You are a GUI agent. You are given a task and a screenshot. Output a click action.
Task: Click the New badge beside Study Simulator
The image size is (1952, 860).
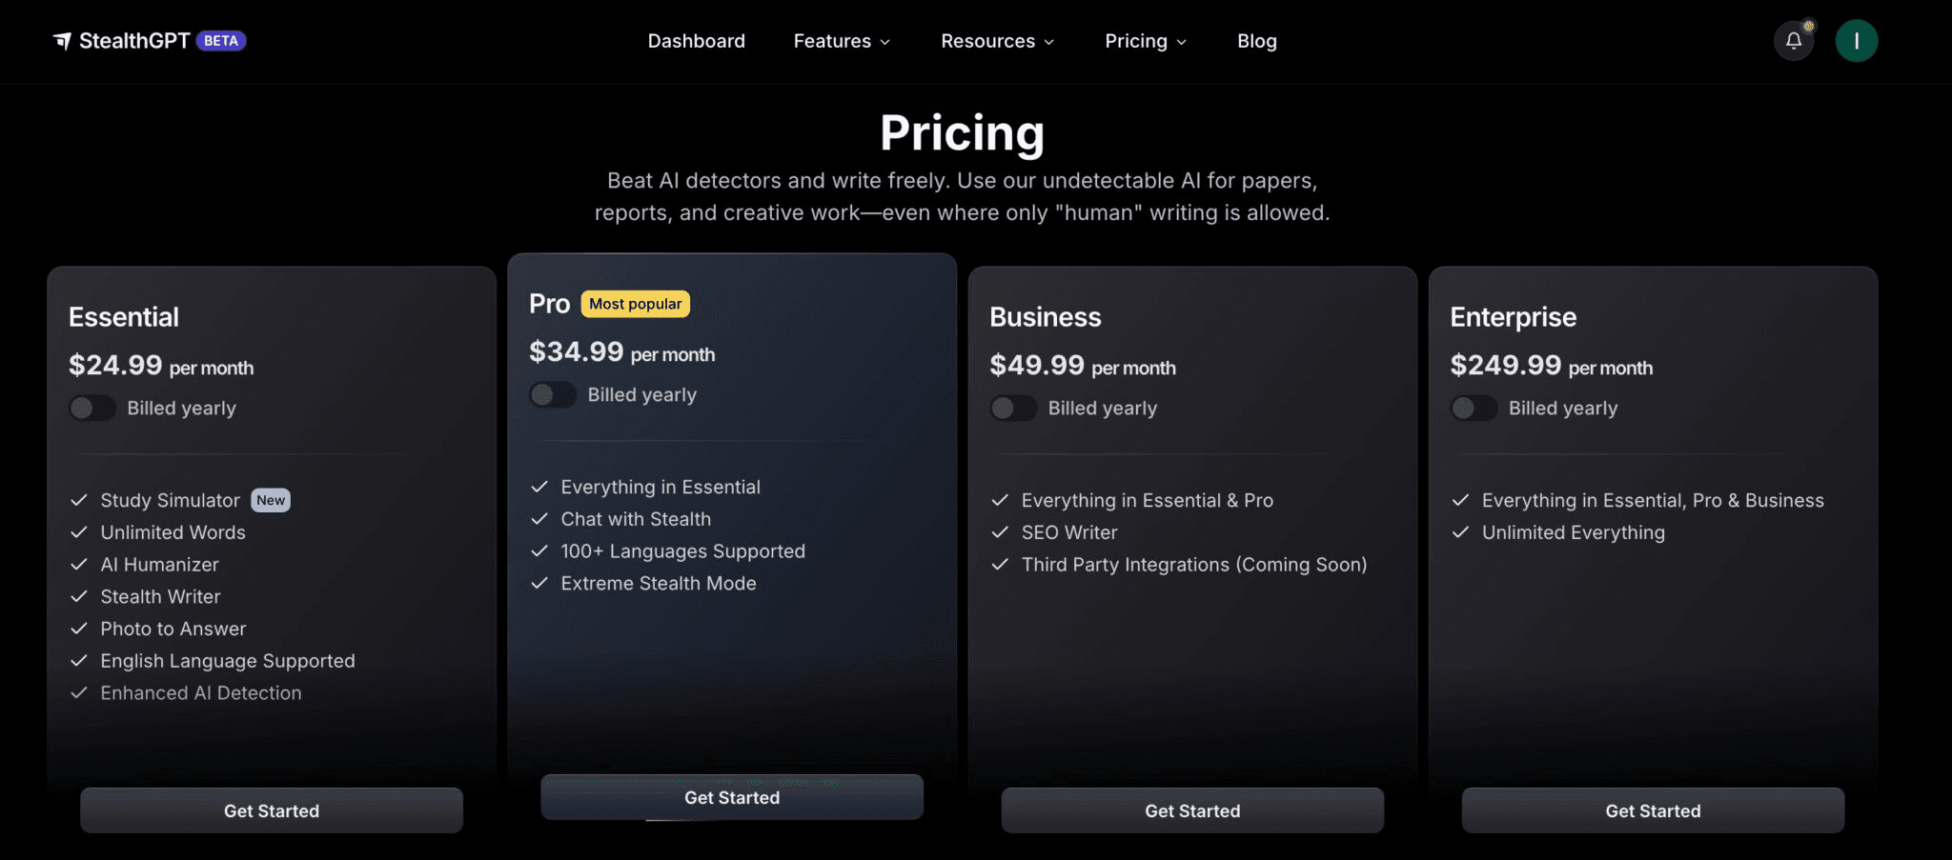pos(271,500)
